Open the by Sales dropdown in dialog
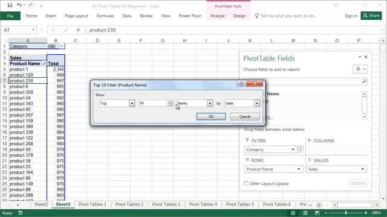Screen dimensions: 387x217 (257, 103)
